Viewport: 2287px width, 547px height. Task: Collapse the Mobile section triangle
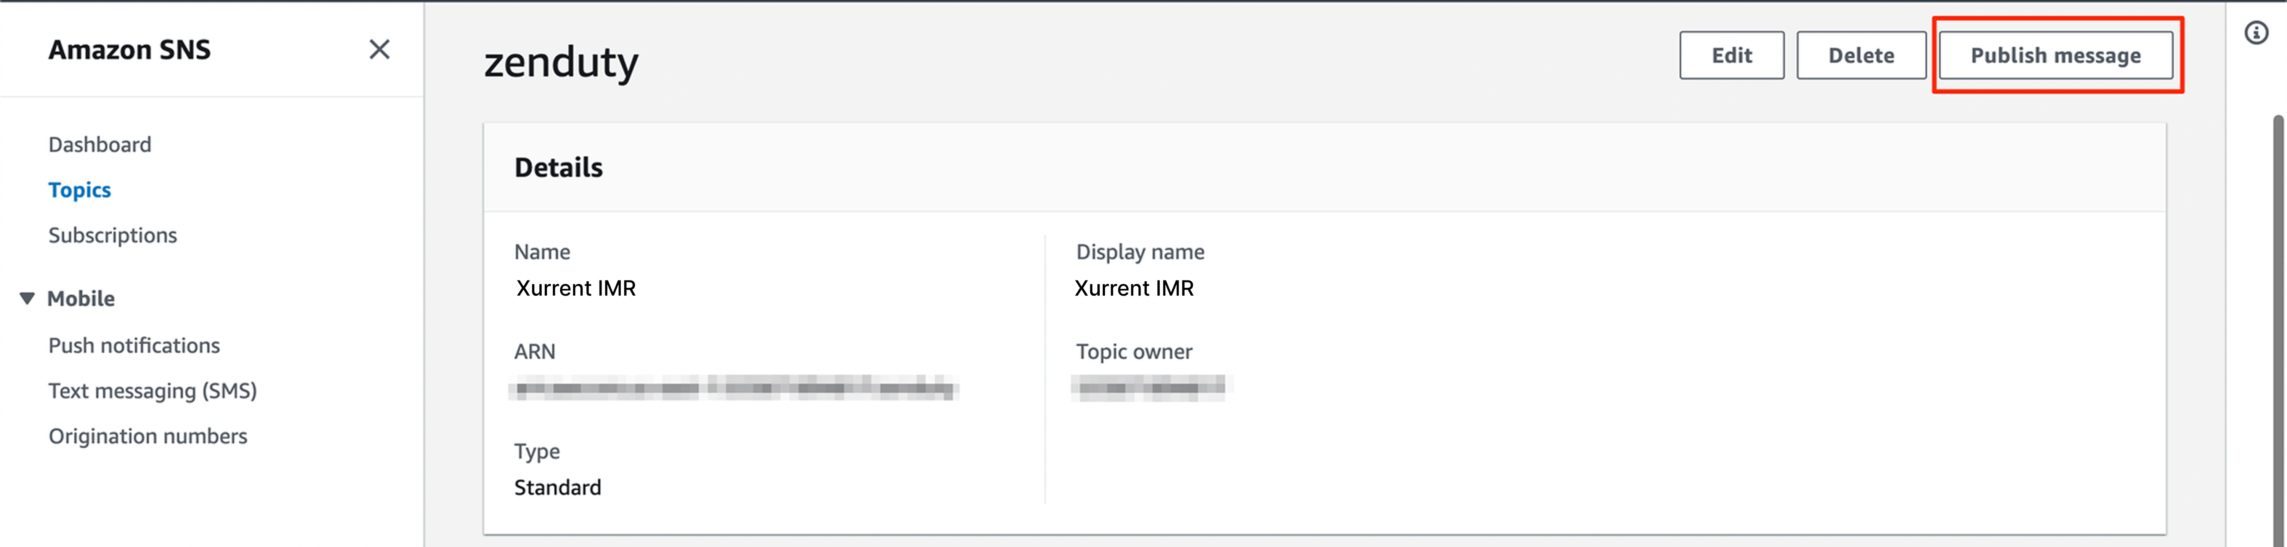click(27, 298)
